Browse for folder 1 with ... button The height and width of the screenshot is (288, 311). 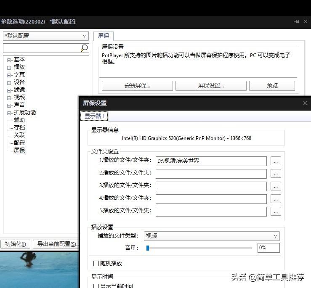coord(276,161)
